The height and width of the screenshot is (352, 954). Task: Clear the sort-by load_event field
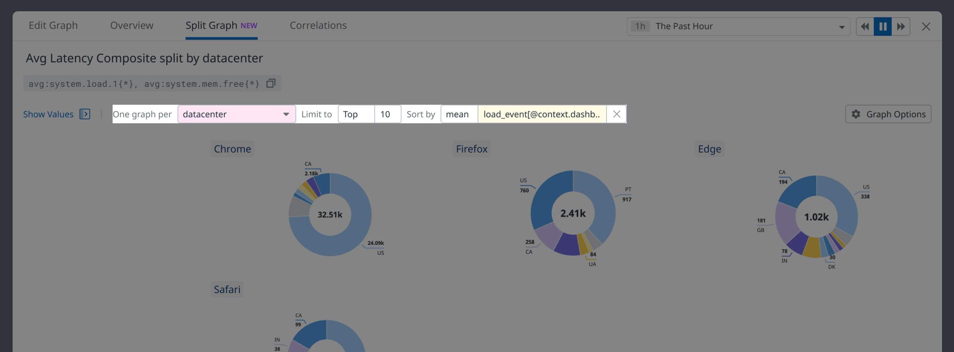coord(616,114)
